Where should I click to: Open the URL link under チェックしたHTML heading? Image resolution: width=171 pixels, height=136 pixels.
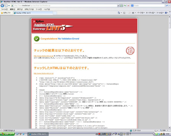[43, 74]
